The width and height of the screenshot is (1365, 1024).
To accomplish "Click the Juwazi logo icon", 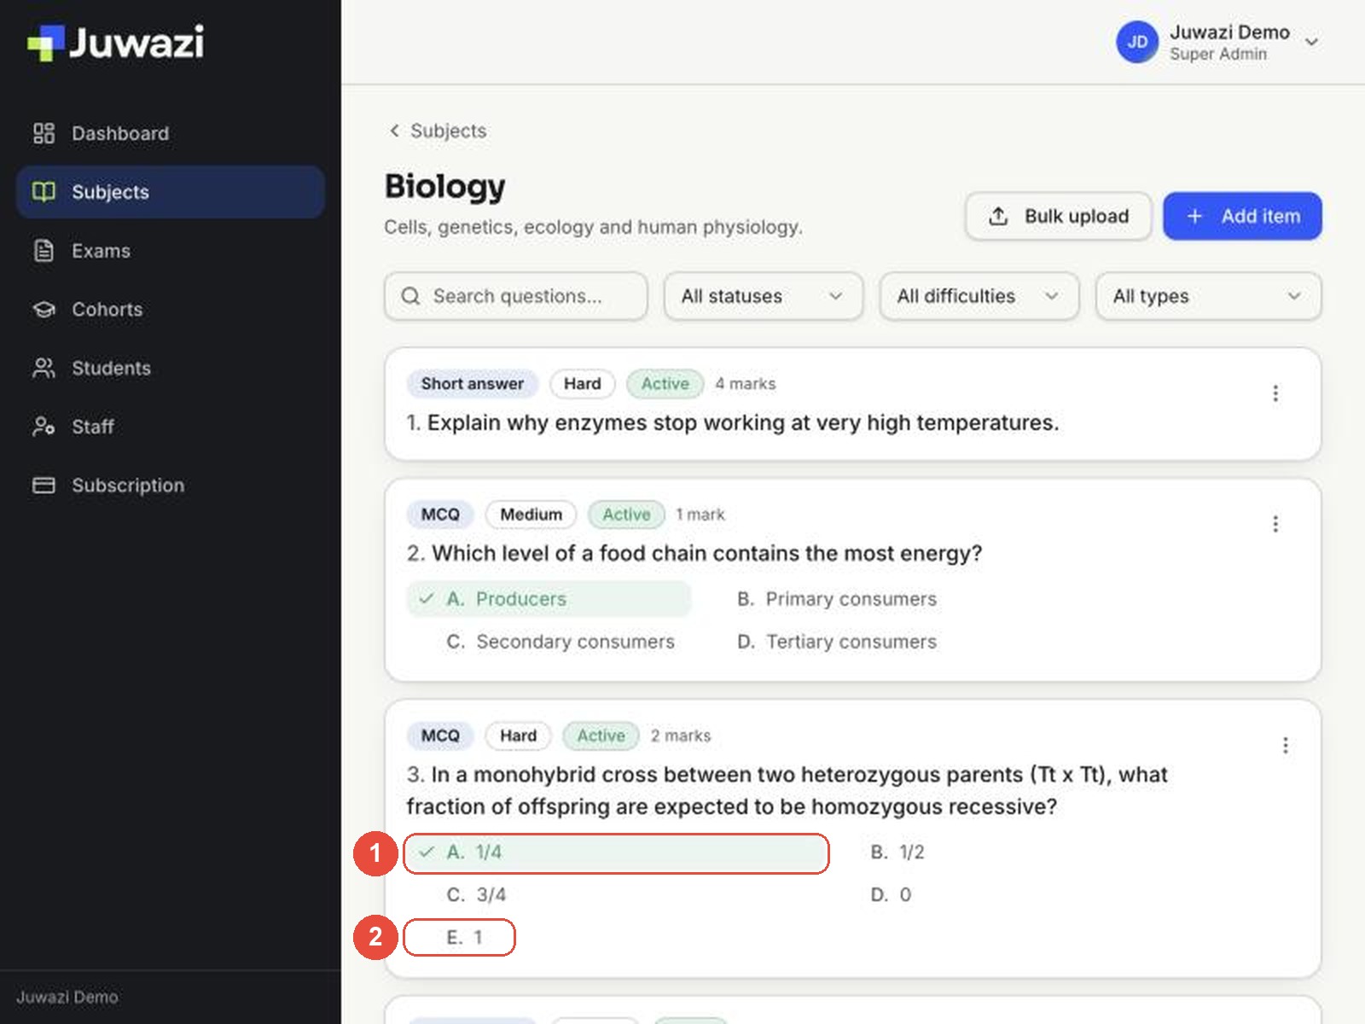I will tap(45, 44).
